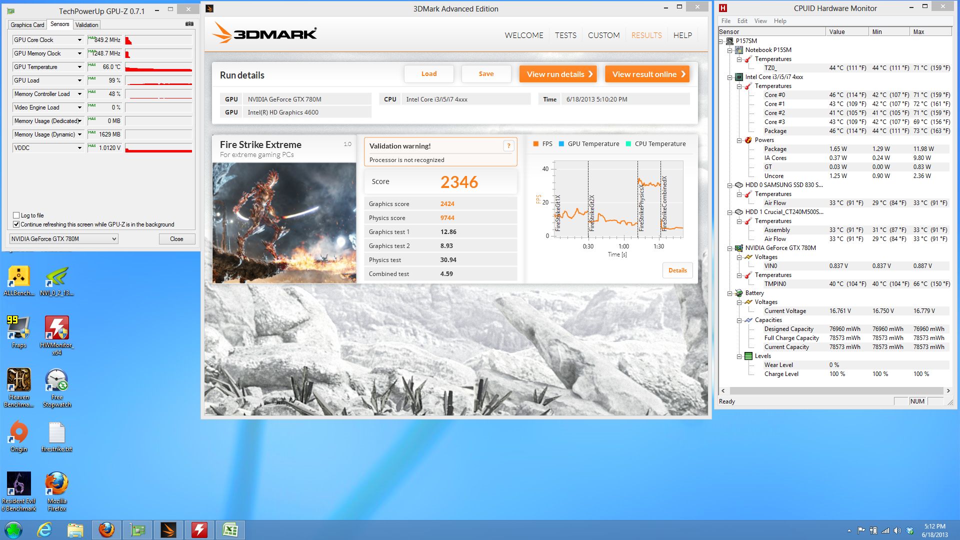This screenshot has width=960, height=540.
Task: Open the CUSTOM section in 3DMark
Action: tap(603, 35)
